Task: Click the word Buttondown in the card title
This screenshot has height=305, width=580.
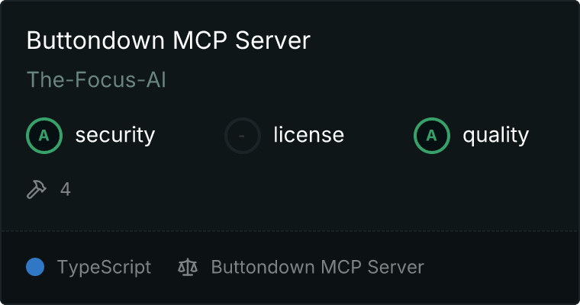Action: click(96, 40)
